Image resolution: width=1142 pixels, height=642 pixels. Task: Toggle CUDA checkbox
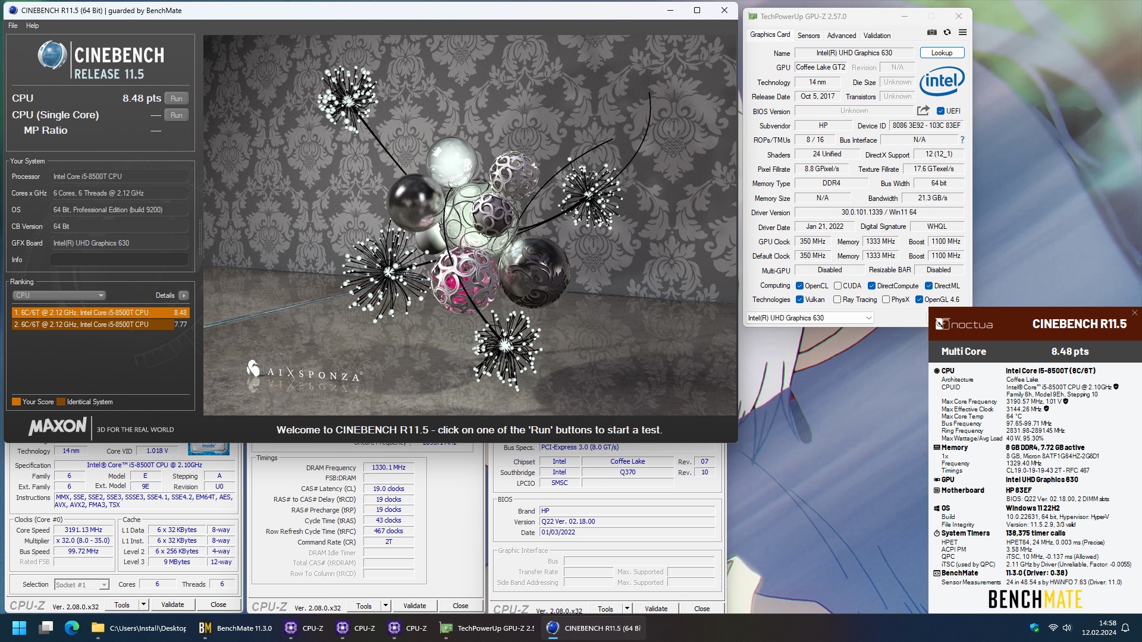[x=837, y=286]
